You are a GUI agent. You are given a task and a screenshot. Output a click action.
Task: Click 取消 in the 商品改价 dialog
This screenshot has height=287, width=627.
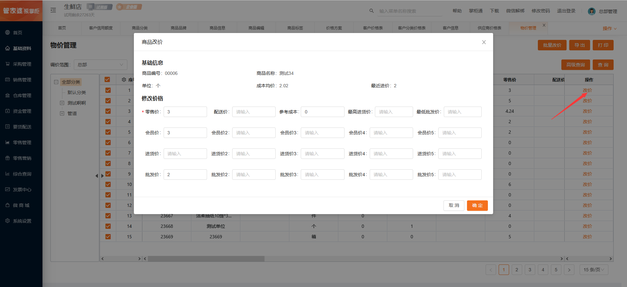[454, 206]
